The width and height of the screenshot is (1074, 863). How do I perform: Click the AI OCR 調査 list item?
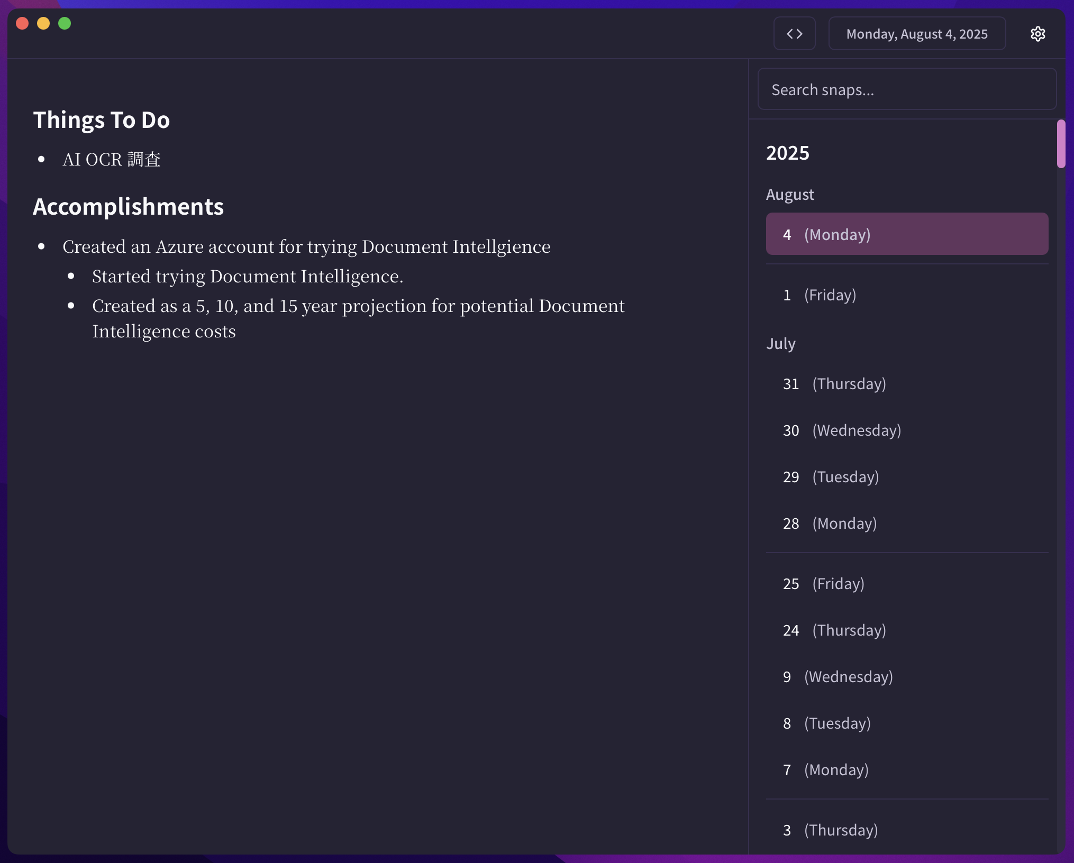pos(112,159)
